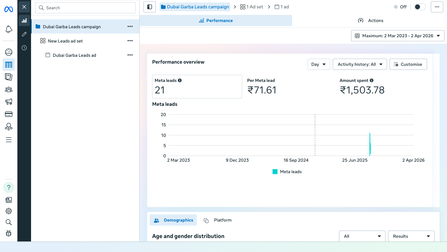
Task: Click the Report a problem bug icon
Action: [9, 233]
